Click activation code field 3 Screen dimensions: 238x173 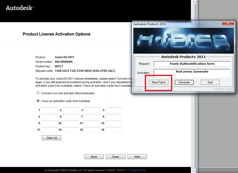click(92, 110)
